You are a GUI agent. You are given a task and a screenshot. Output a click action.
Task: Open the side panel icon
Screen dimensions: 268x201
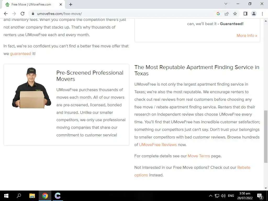coord(245,14)
